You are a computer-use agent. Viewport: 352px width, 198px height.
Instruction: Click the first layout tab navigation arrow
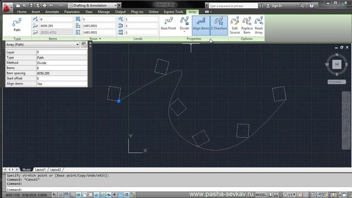click(5, 169)
